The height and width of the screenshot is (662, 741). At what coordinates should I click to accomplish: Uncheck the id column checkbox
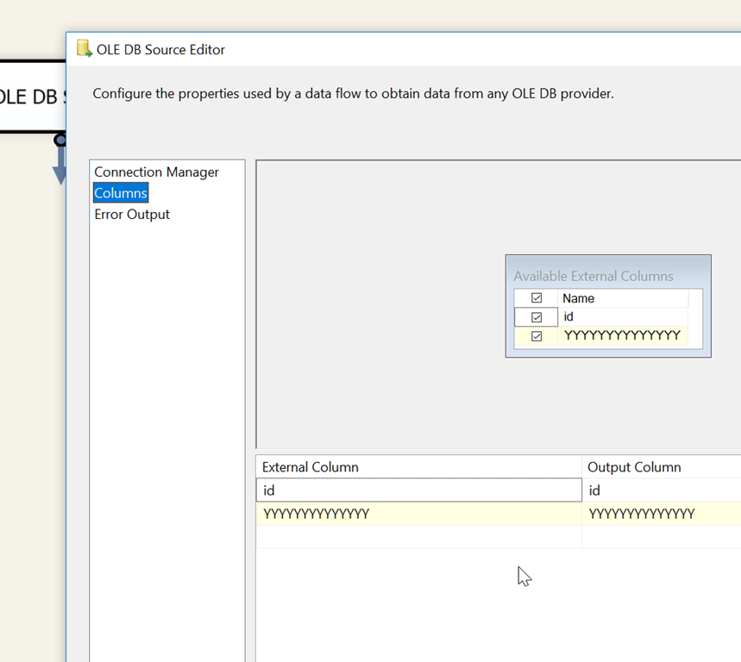click(537, 317)
